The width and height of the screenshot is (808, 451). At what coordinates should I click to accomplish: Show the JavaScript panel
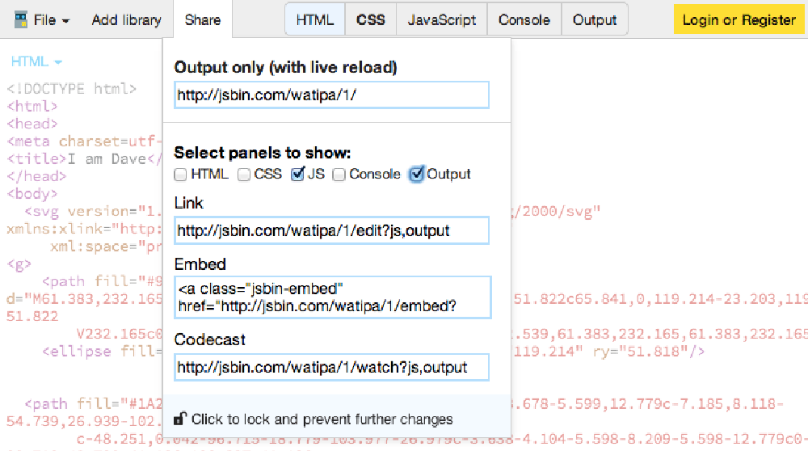pos(442,19)
